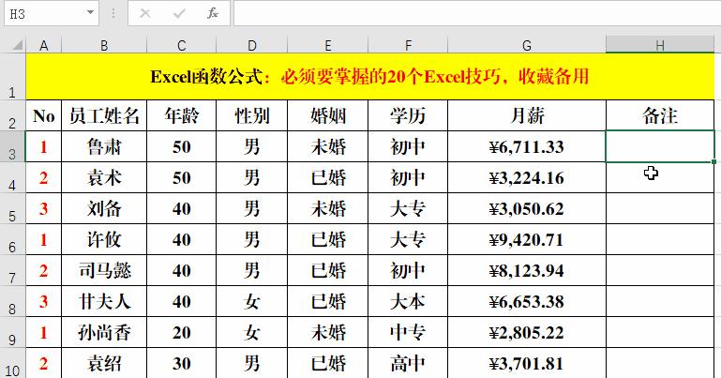The image size is (721, 378).
Task: Select column F header
Action: click(x=408, y=46)
